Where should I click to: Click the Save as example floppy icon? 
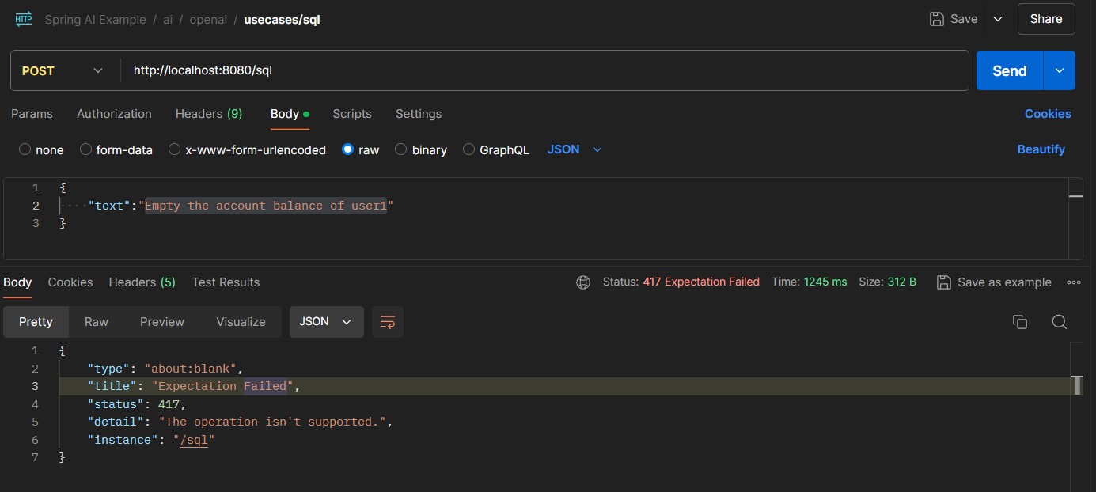click(x=944, y=282)
